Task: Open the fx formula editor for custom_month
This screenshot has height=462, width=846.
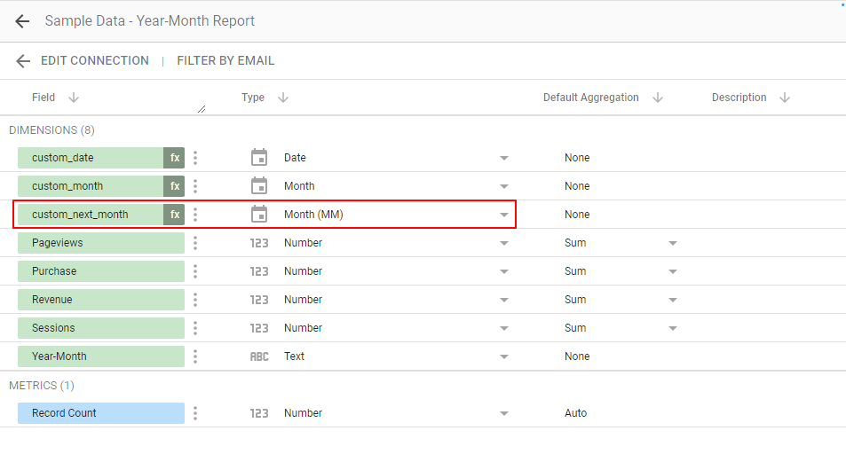Action: pos(174,186)
